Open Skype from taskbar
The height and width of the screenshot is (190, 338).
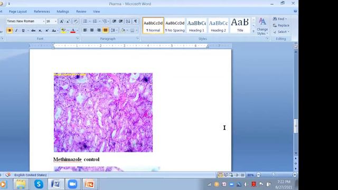(39, 184)
